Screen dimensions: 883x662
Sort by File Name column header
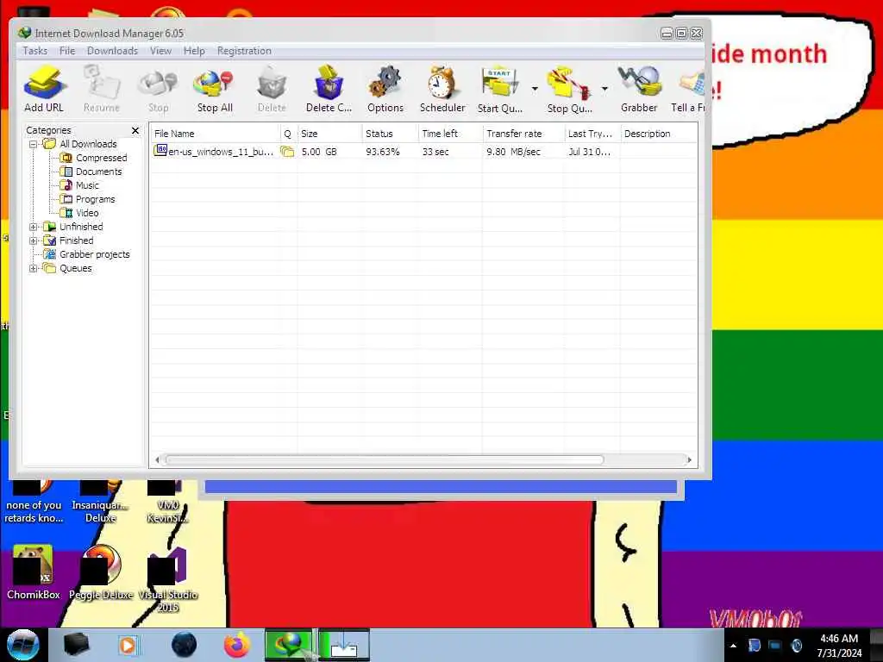click(x=215, y=134)
